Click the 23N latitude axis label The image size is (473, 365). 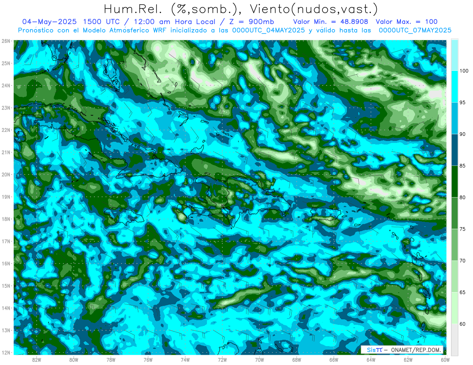(x=6, y=107)
